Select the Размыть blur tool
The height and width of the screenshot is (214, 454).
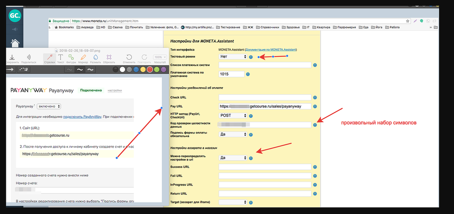pyautogui.click(x=95, y=59)
